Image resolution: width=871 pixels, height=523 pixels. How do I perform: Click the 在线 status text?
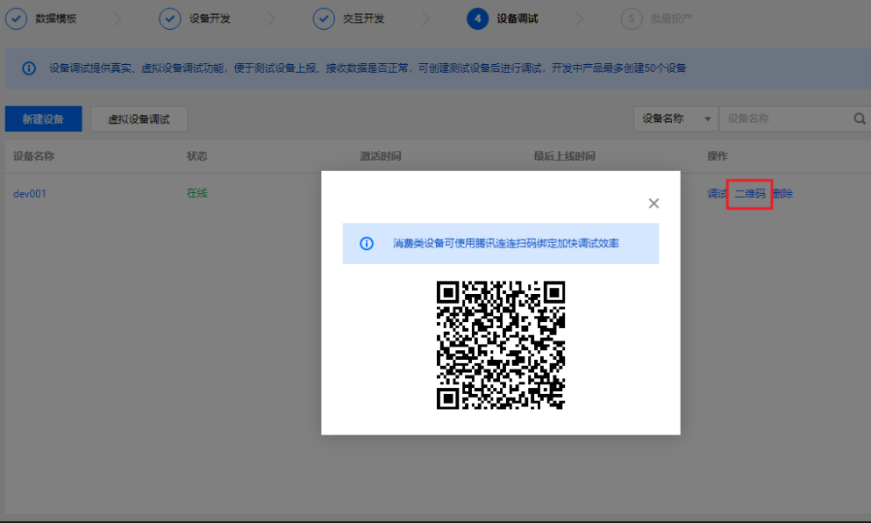tap(197, 193)
